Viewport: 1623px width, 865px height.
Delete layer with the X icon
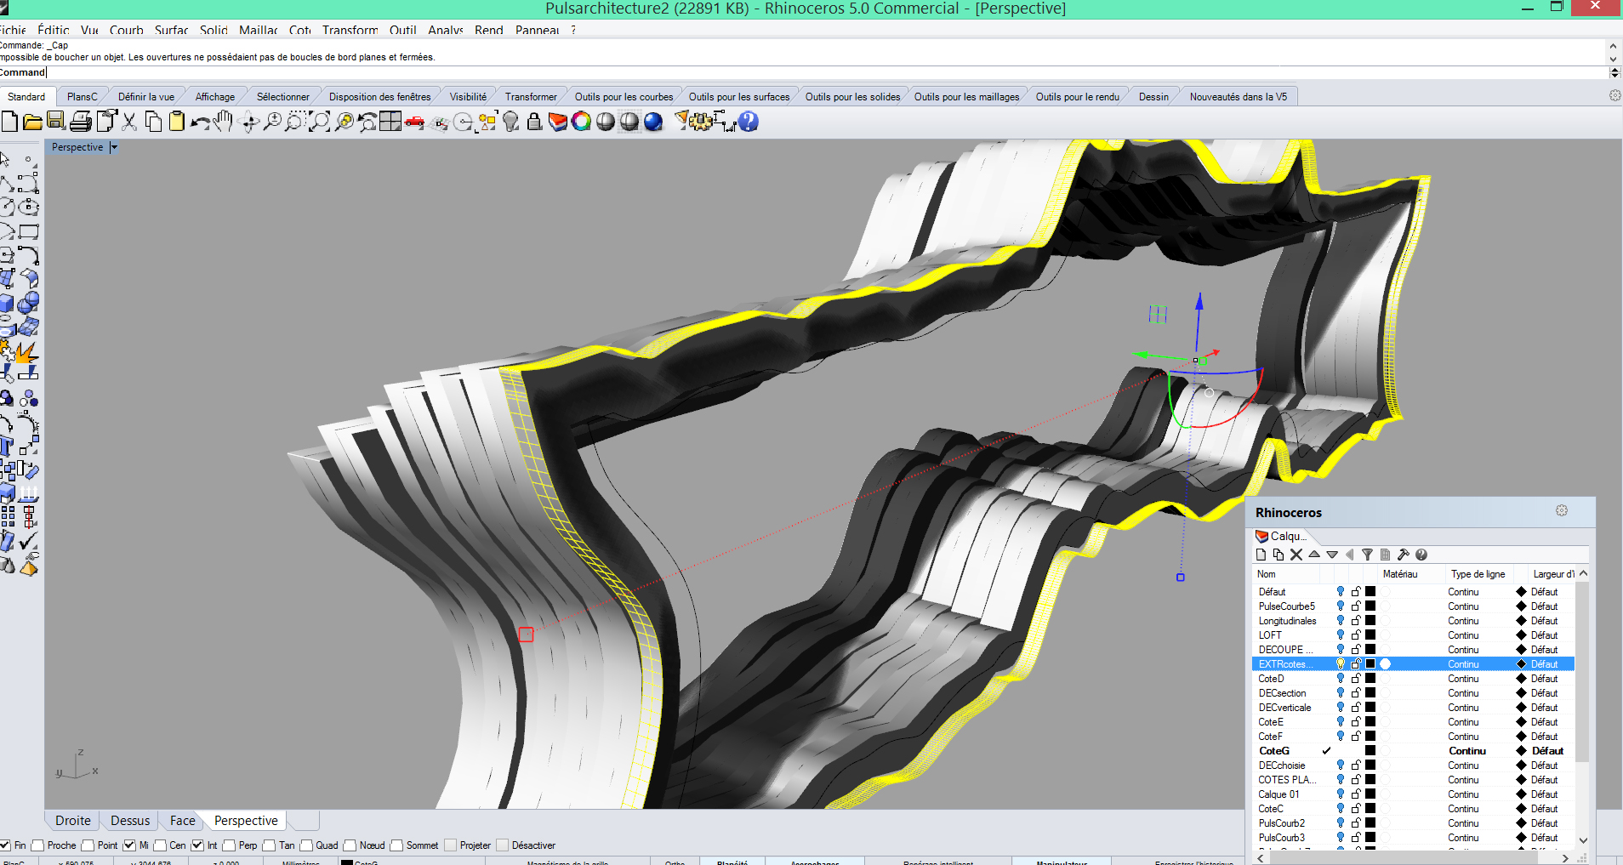[1296, 555]
